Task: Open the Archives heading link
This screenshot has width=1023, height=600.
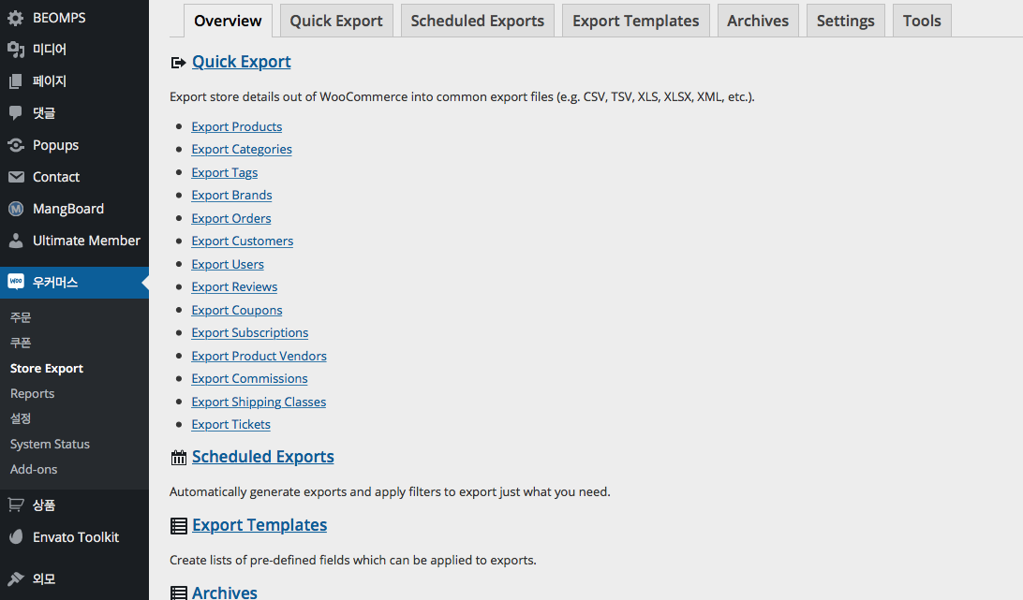Action: tap(225, 593)
